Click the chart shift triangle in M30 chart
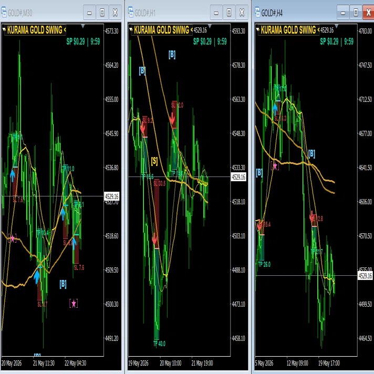 (x=83, y=26)
